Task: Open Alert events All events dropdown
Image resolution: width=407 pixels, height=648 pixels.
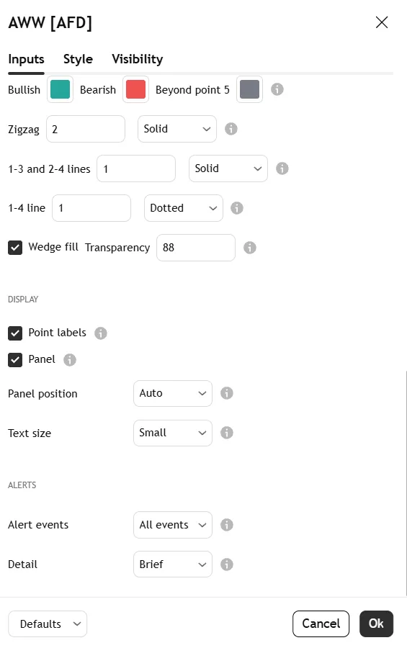Action: pos(173,525)
